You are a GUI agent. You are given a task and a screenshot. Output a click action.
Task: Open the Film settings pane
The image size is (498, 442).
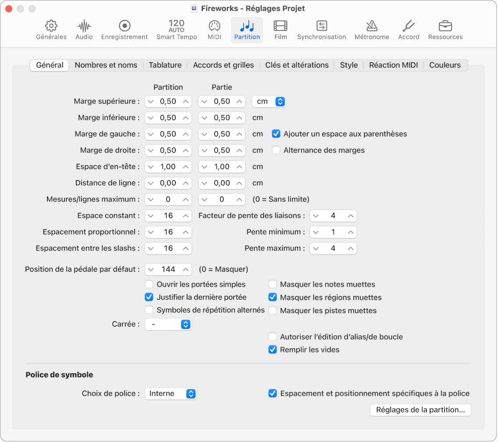coord(281,30)
